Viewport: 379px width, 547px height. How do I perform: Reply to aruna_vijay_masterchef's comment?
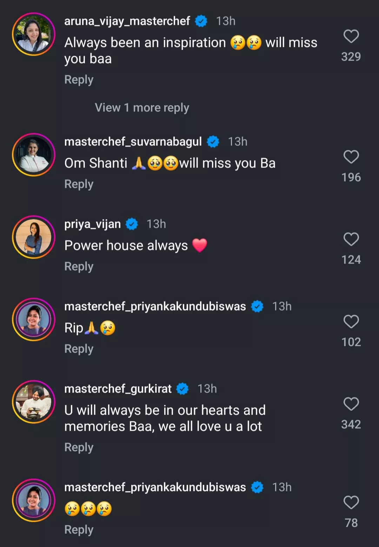79,80
